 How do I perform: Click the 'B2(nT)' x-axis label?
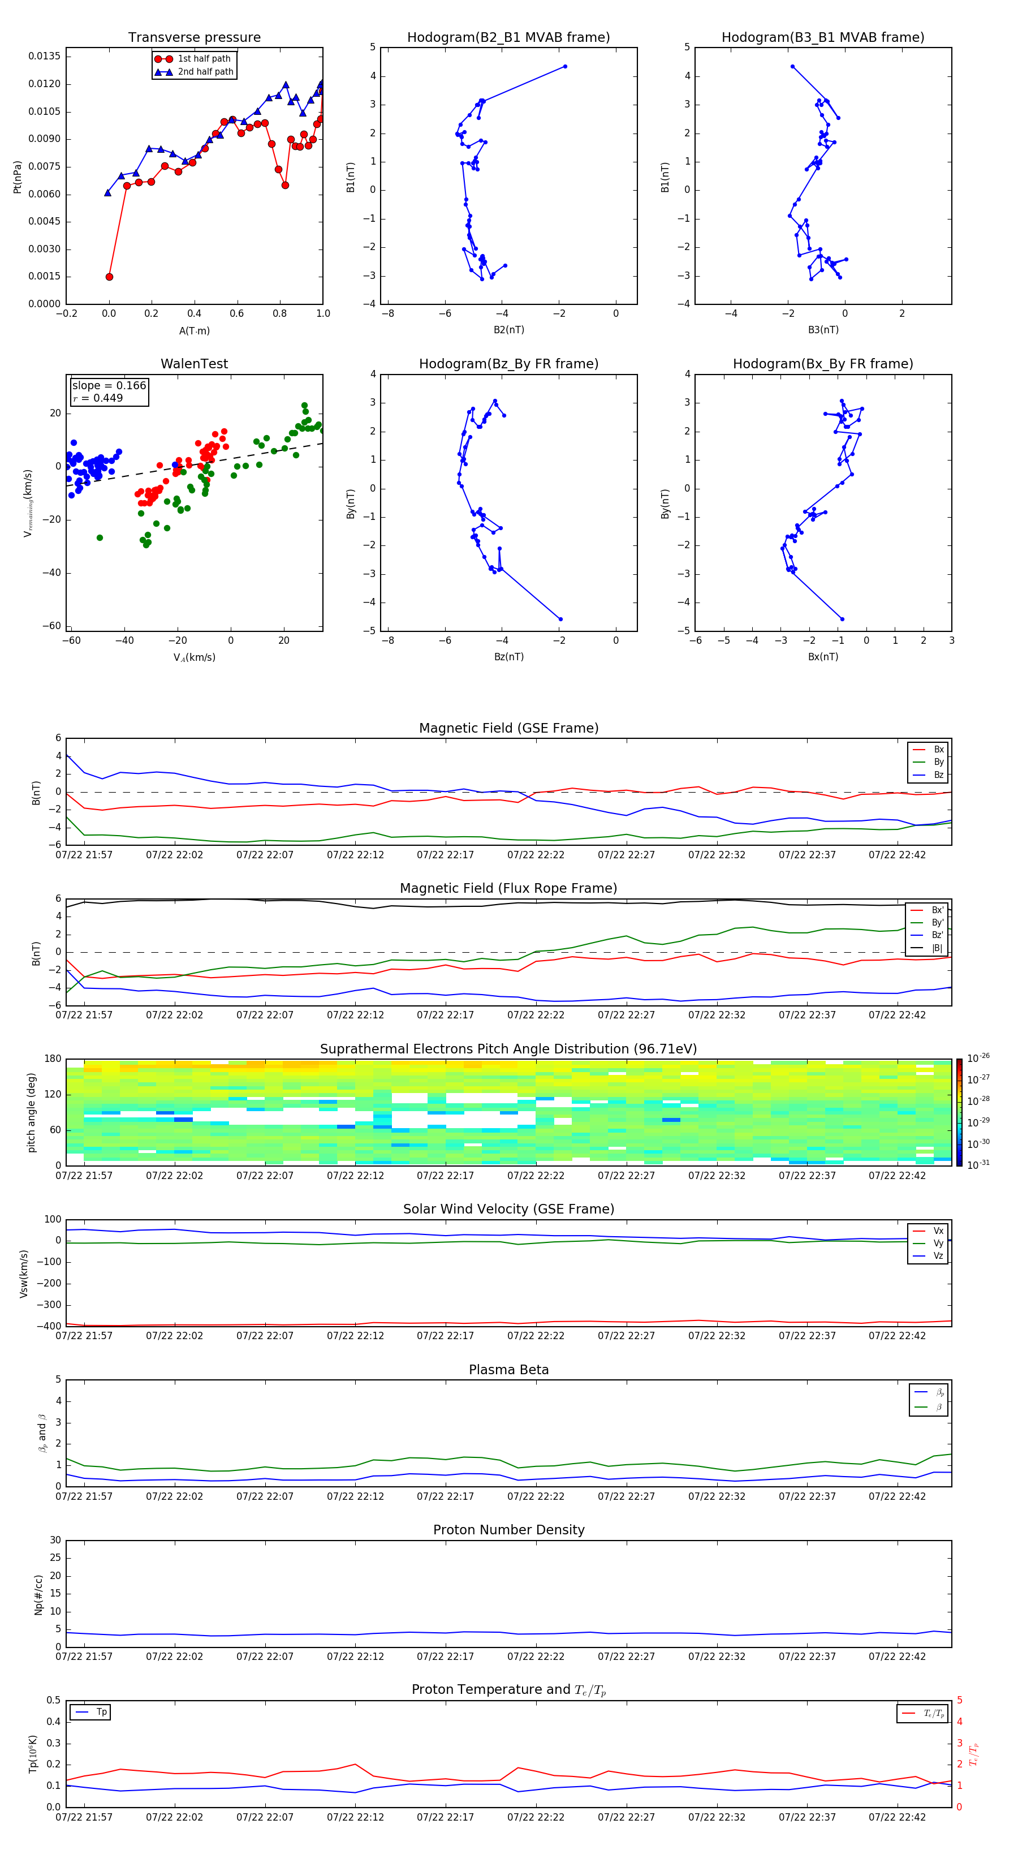click(x=508, y=330)
